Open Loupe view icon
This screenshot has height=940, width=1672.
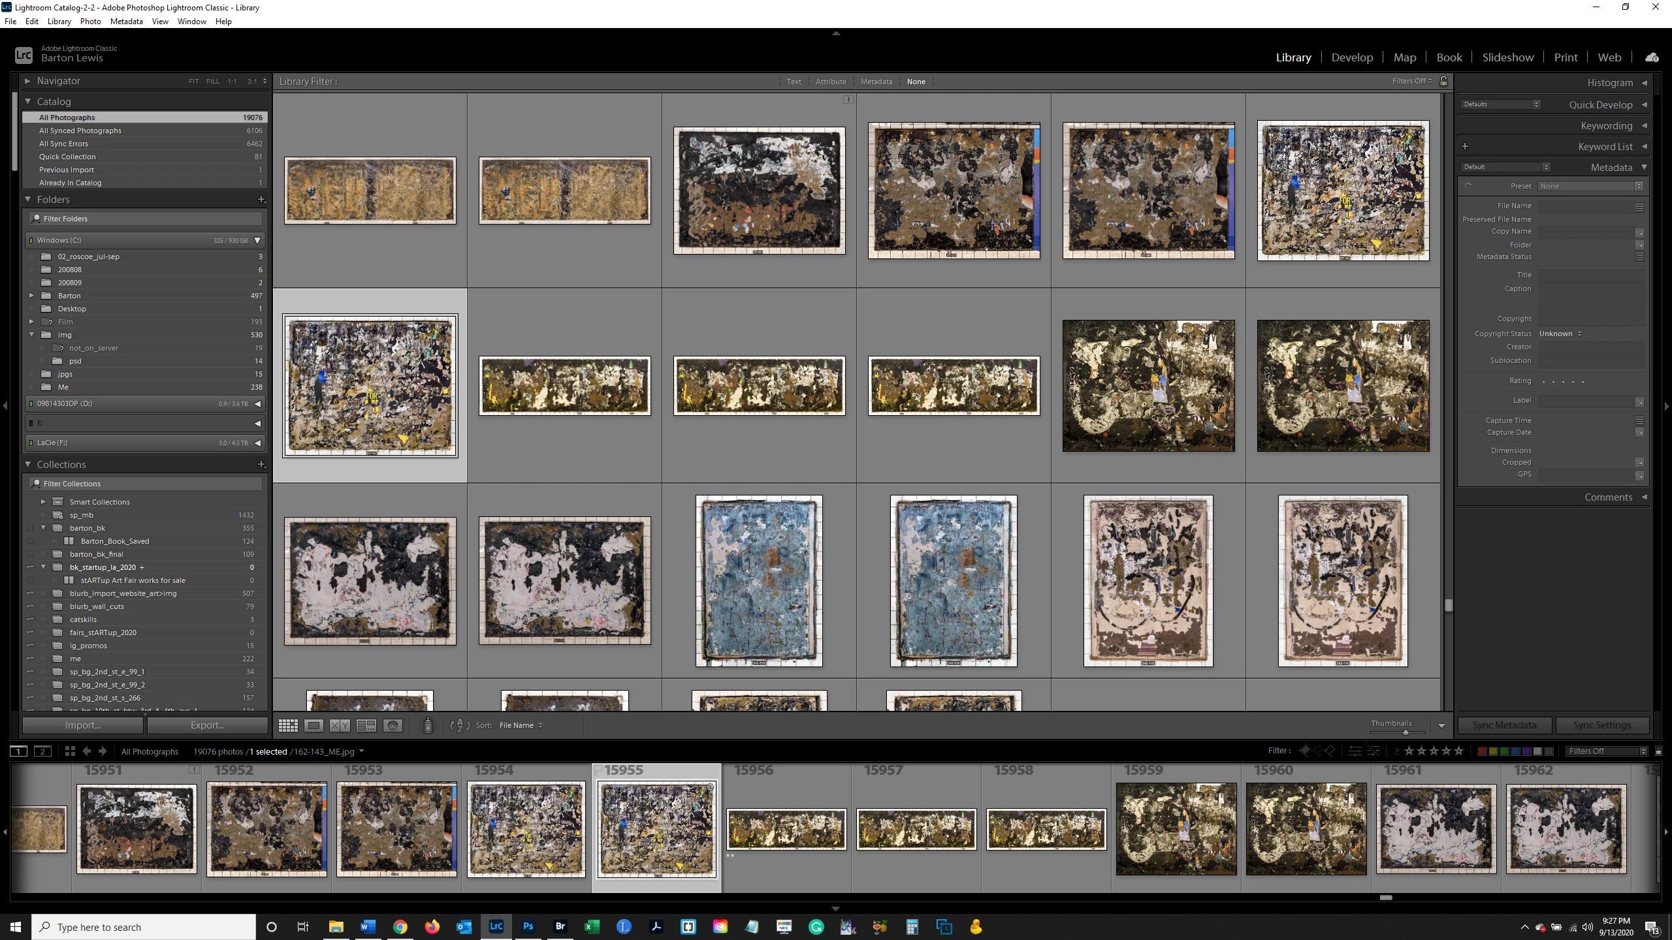pos(314,725)
